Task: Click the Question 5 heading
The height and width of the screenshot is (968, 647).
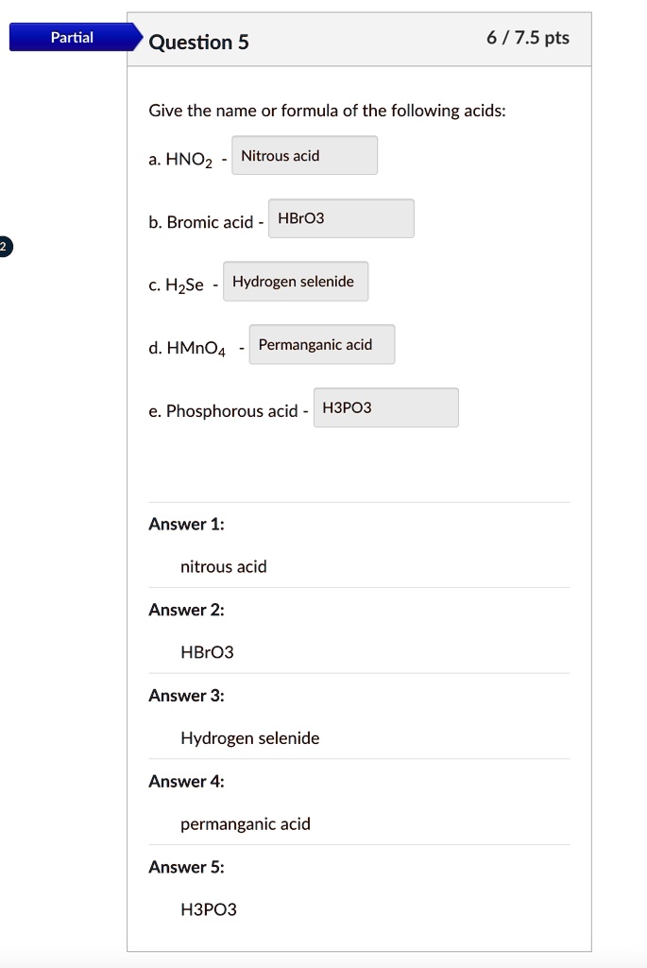Action: click(x=198, y=42)
